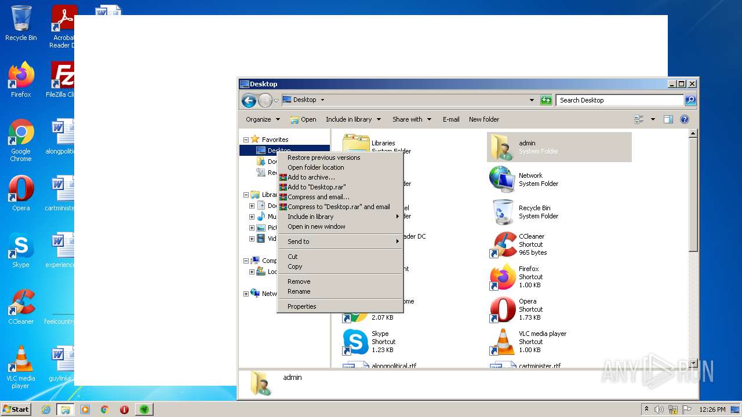742x417 pixels.
Task: Select Favorites in the navigation pane
Action: coord(275,140)
